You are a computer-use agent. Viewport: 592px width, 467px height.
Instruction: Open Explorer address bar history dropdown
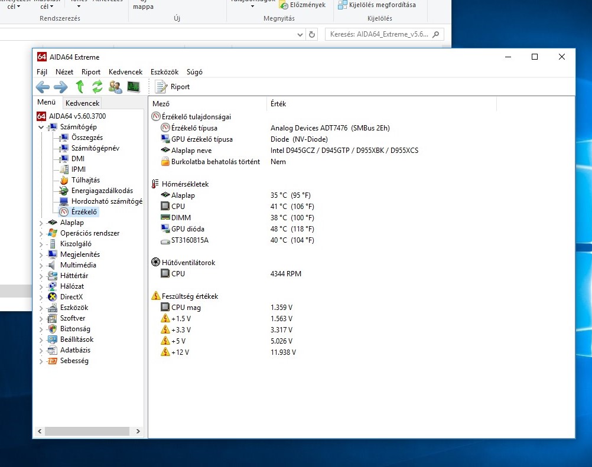pos(300,35)
